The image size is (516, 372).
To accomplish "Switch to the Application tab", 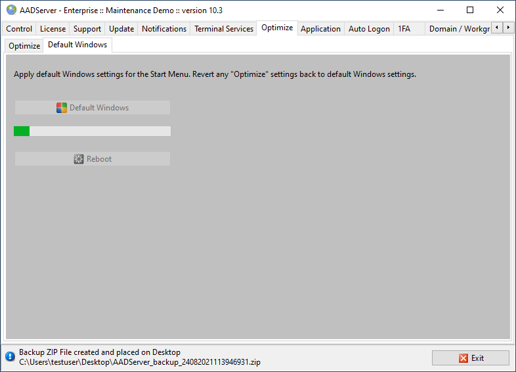I will pyautogui.click(x=320, y=29).
